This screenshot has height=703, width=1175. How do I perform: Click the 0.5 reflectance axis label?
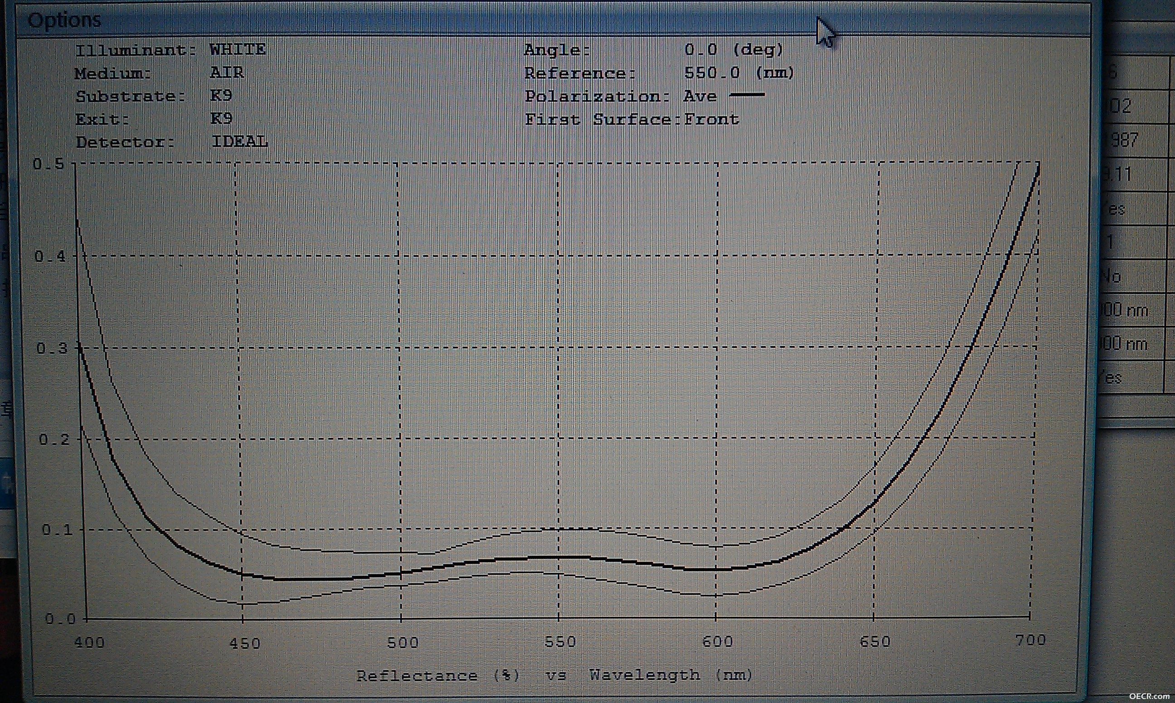(48, 164)
